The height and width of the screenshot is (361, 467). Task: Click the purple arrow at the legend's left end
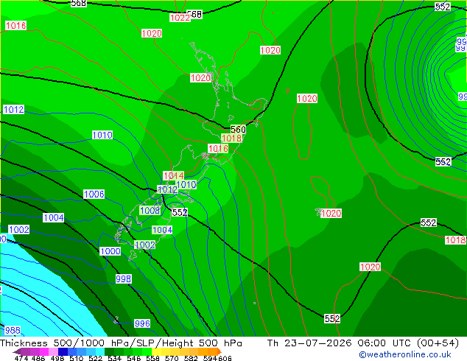click(17, 351)
